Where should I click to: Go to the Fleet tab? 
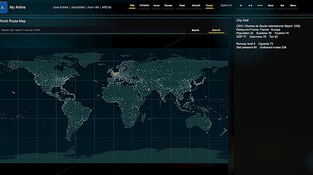pos(182,6)
